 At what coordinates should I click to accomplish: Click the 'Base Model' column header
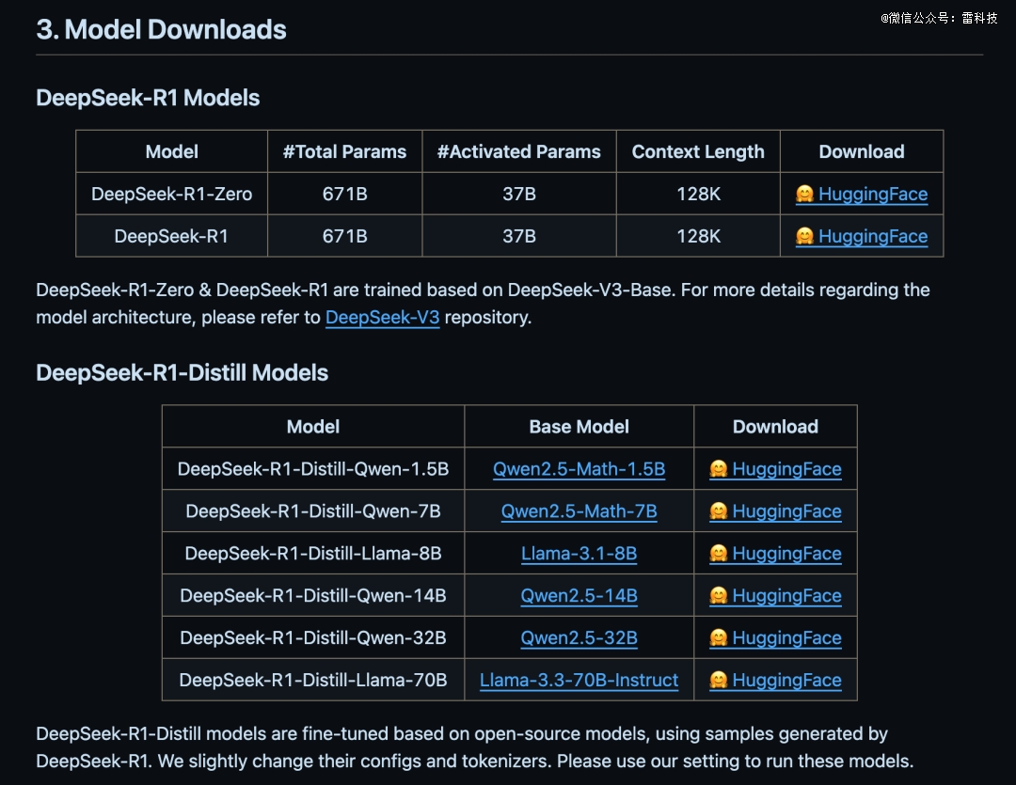pos(579,426)
